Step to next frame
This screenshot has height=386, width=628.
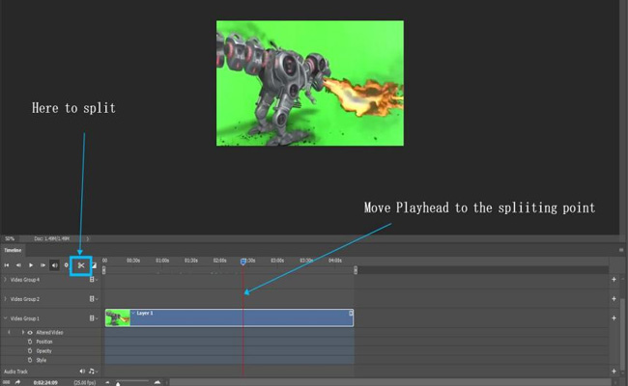click(43, 265)
